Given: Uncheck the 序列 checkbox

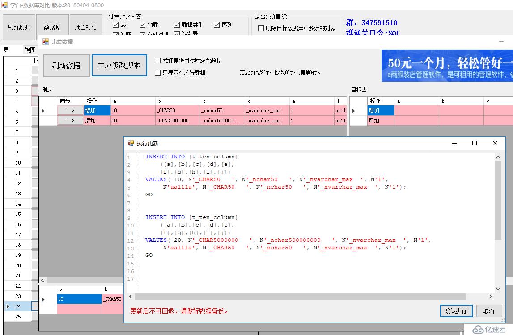Looking at the screenshot, I should 217,25.
